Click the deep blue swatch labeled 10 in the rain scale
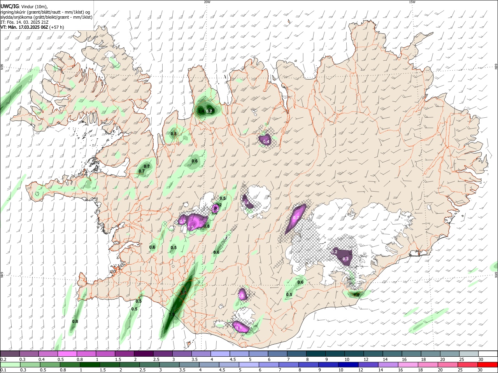The width and height of the screenshot is (498, 373). click(347, 364)
